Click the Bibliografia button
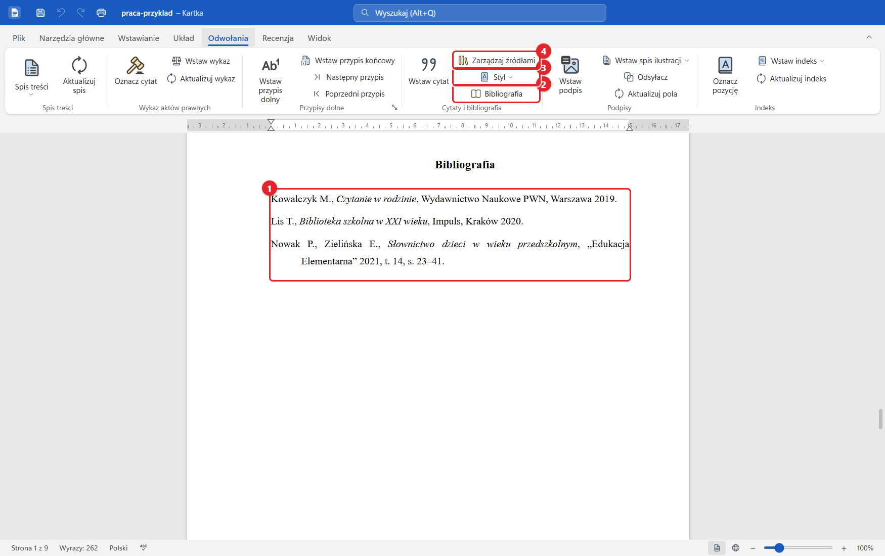 (x=497, y=94)
